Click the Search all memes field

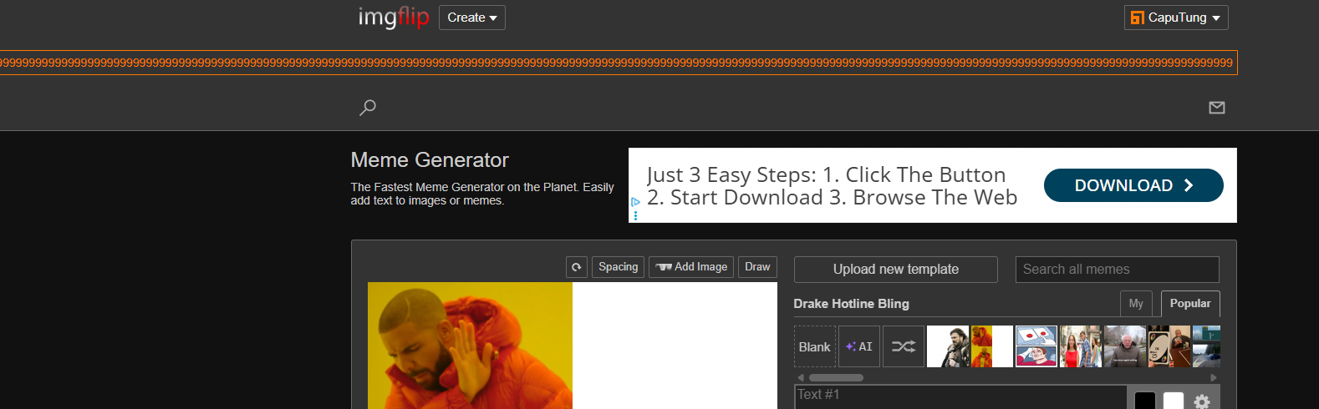1116,270
